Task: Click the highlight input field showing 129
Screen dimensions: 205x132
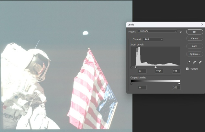Action: coord(176,71)
